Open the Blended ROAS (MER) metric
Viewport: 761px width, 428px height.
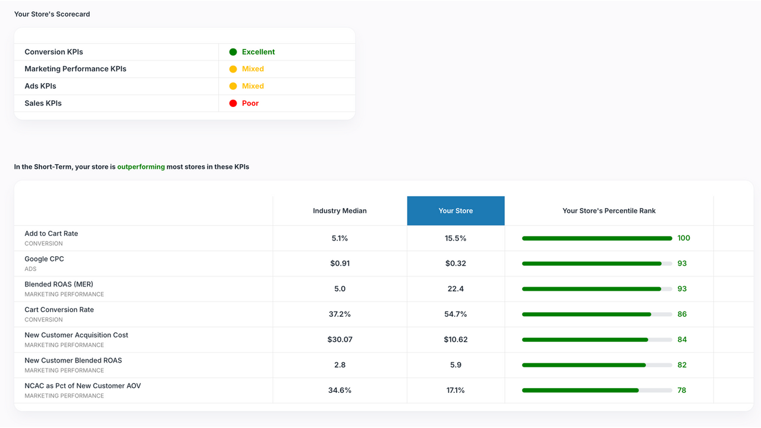(x=58, y=284)
